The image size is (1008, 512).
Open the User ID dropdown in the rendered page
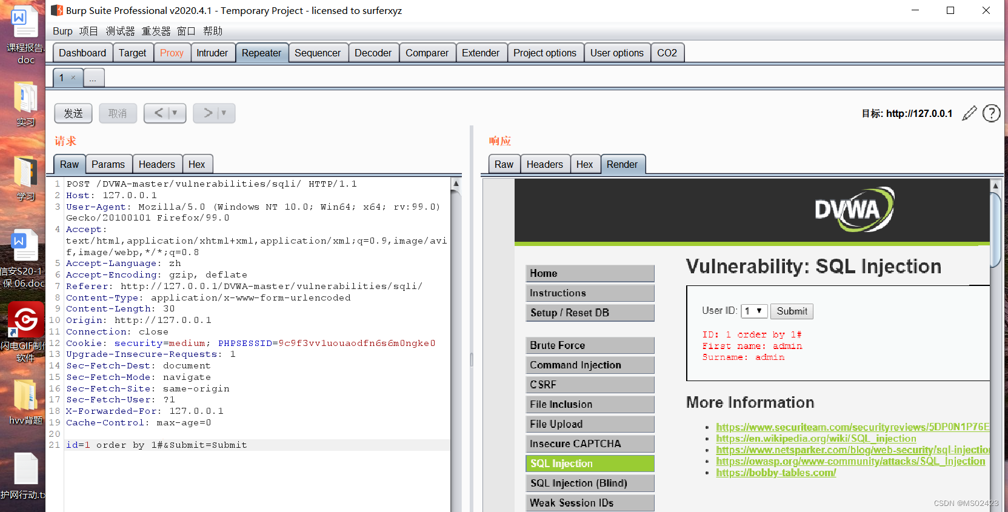754,311
